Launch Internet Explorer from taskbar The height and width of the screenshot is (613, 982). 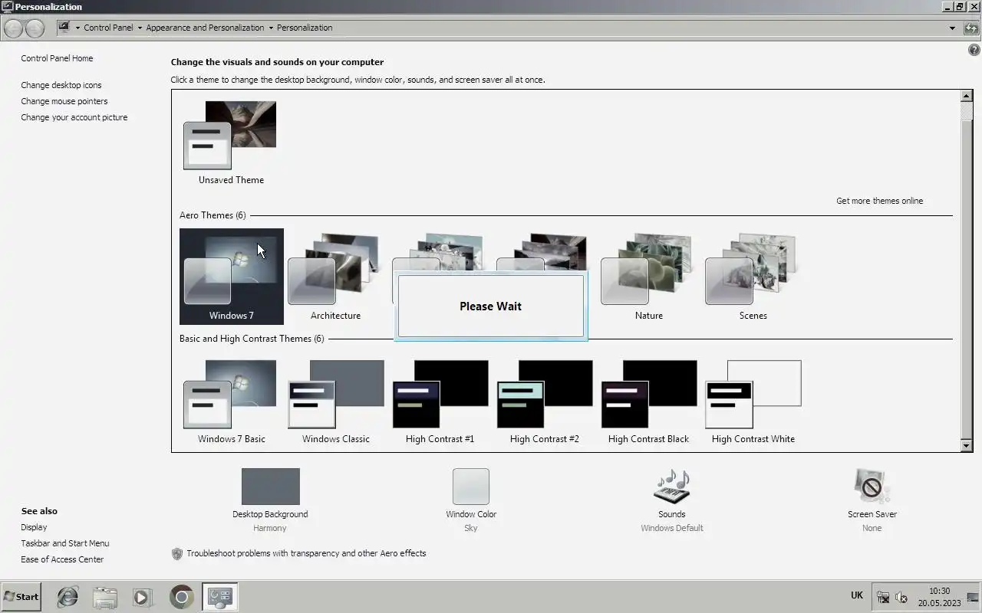(x=68, y=597)
